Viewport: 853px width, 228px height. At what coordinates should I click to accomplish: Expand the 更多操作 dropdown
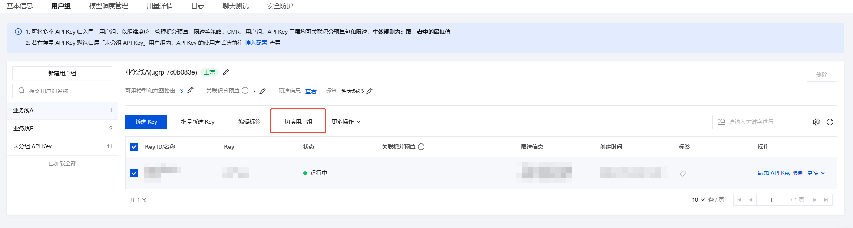[x=346, y=122]
